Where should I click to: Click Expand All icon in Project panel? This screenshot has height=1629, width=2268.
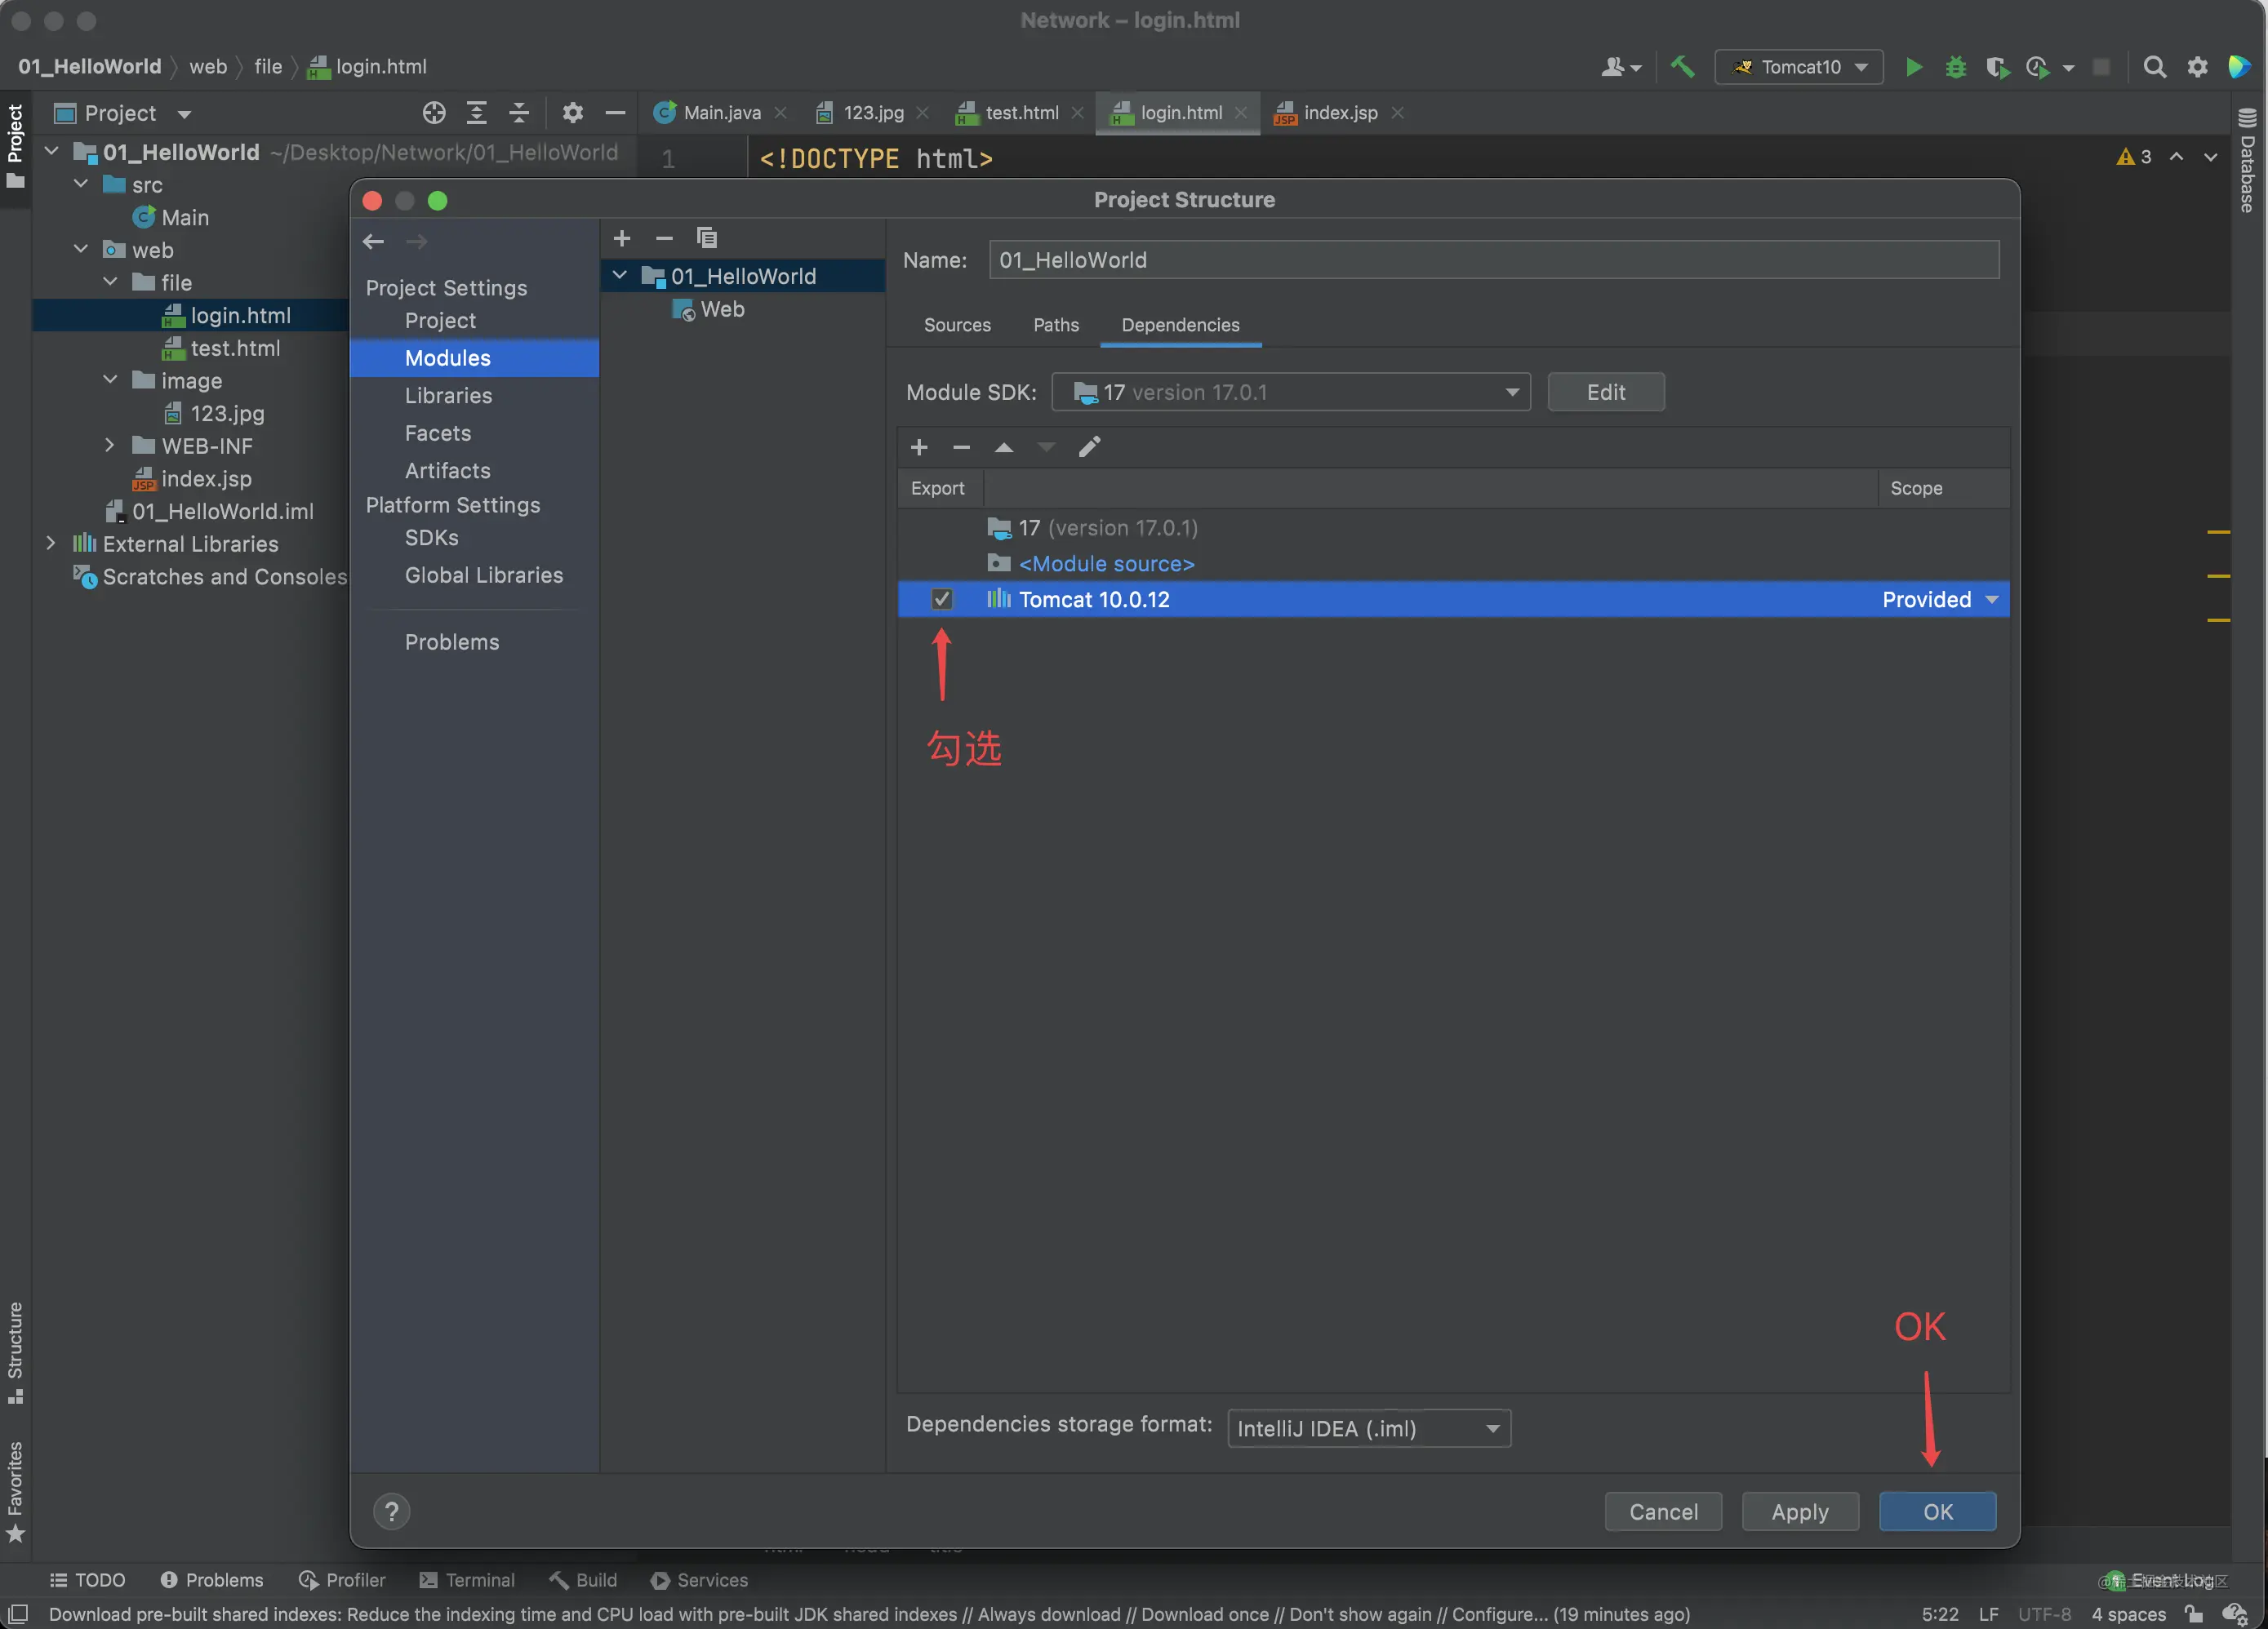(477, 113)
